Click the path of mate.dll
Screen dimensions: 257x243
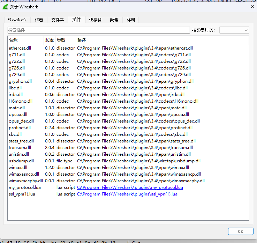[x=132, y=108]
